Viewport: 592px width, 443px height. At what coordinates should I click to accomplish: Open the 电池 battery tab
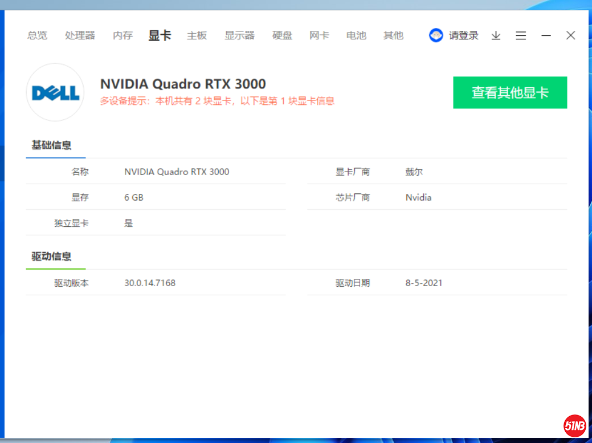(356, 35)
